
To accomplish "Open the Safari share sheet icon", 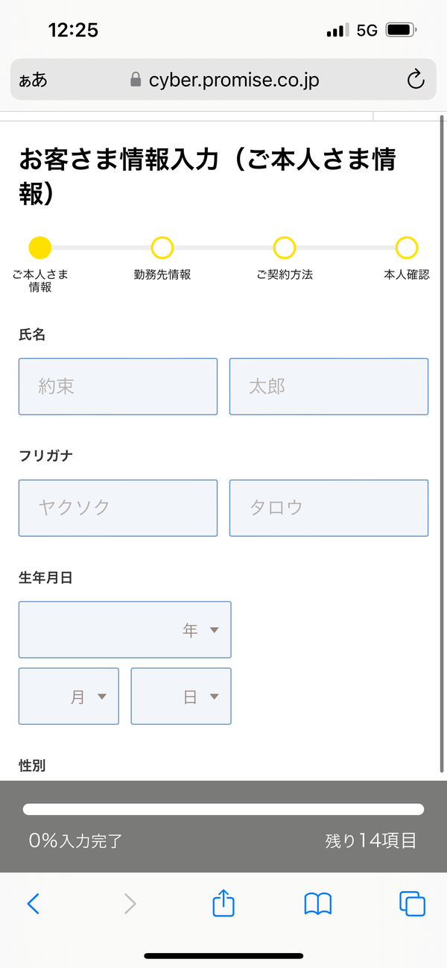I will pyautogui.click(x=223, y=903).
